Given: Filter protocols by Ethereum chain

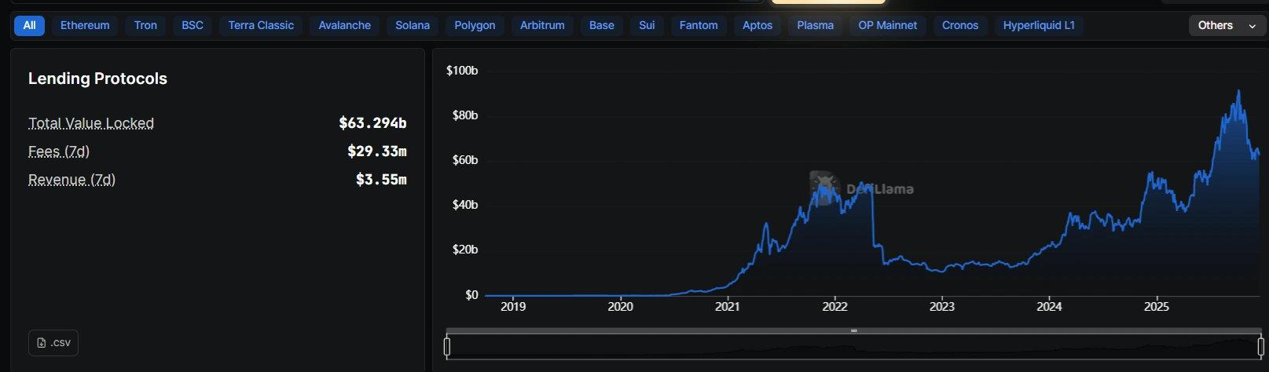Looking at the screenshot, I should pyautogui.click(x=85, y=25).
